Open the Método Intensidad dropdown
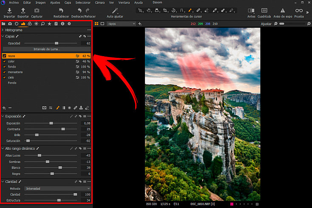This screenshot has width=312, height=208. coord(57,188)
